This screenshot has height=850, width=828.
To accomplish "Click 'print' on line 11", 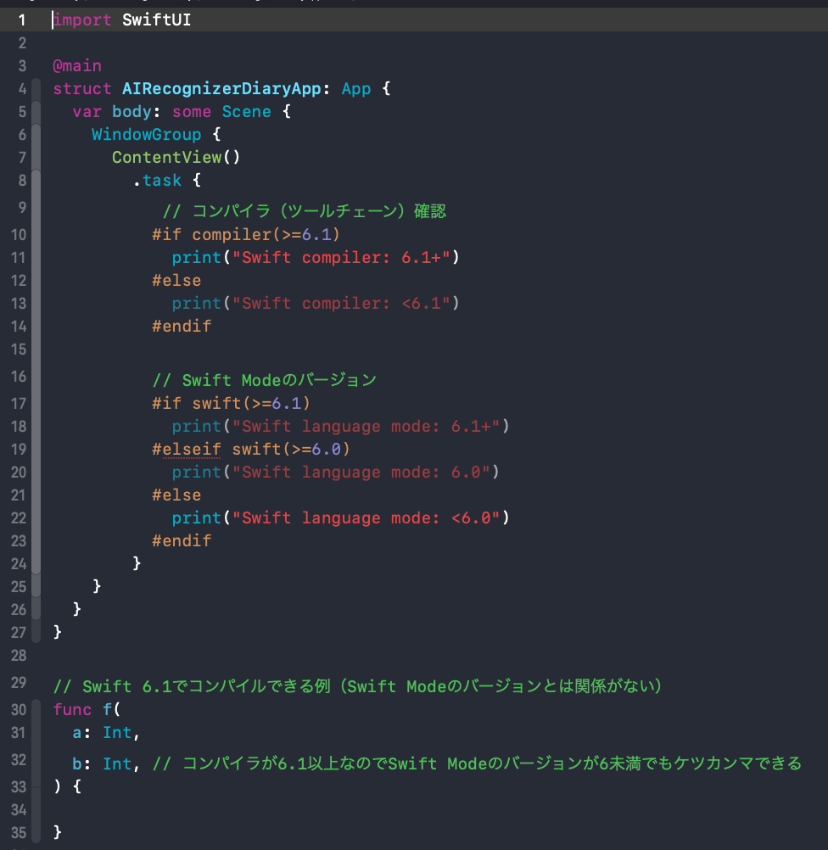I will click(x=196, y=258).
